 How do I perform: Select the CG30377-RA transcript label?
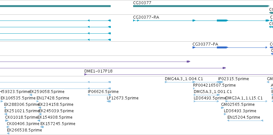pos(146,17)
